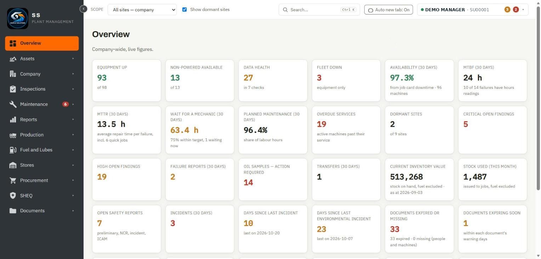
Task: Open the Availability (30 days) card
Action: coord(419,81)
